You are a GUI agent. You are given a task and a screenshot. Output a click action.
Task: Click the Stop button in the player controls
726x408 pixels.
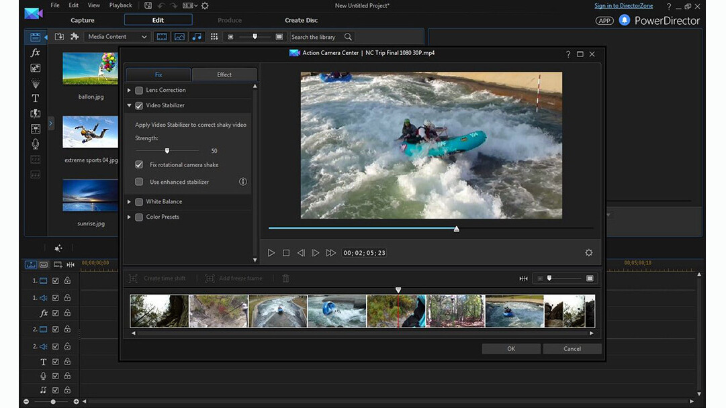(x=286, y=253)
